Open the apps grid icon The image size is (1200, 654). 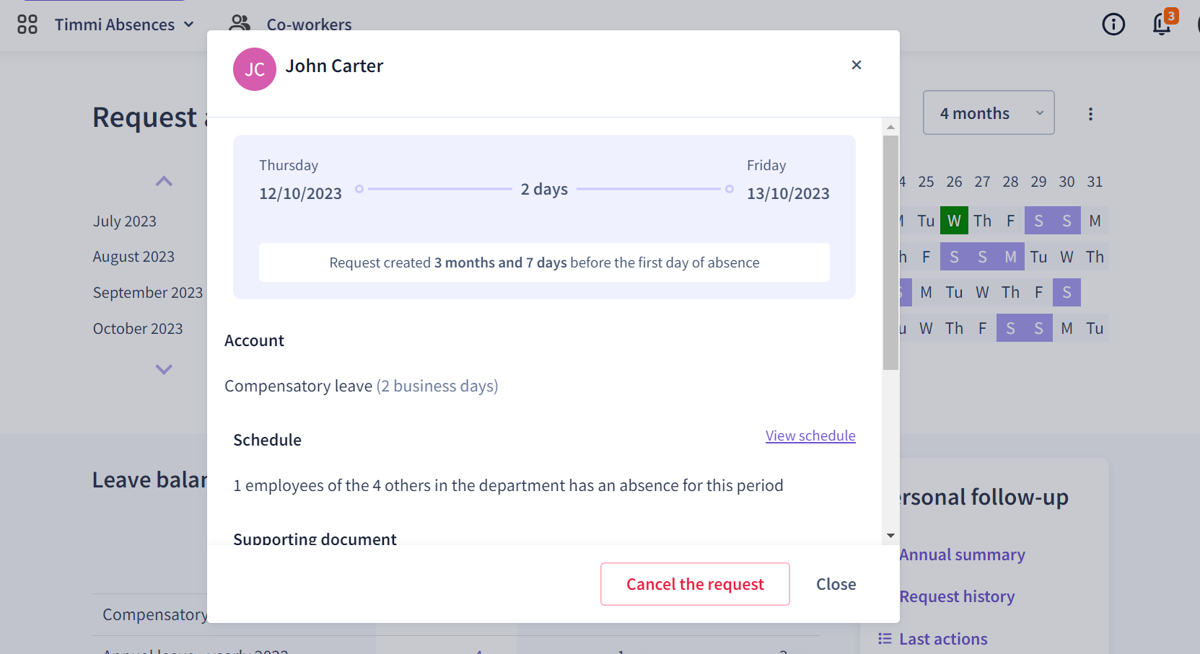pos(27,25)
